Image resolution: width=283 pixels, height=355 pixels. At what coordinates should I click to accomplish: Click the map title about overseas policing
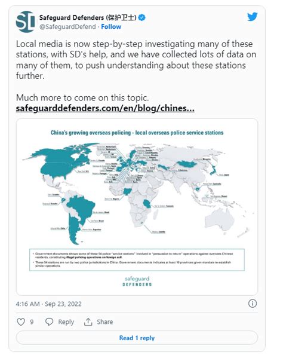click(137, 133)
